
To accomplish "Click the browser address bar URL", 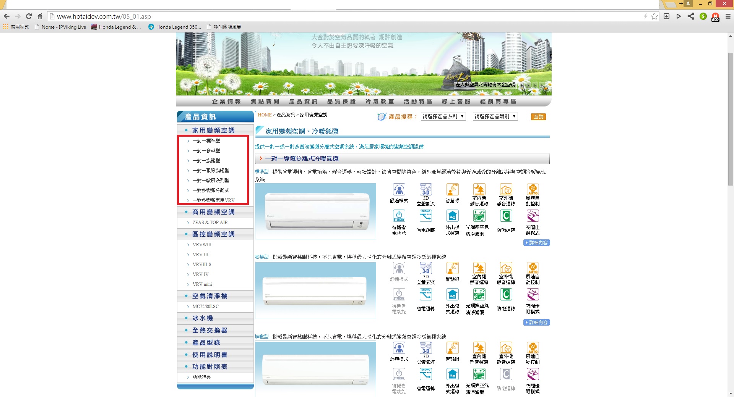I will [x=104, y=16].
